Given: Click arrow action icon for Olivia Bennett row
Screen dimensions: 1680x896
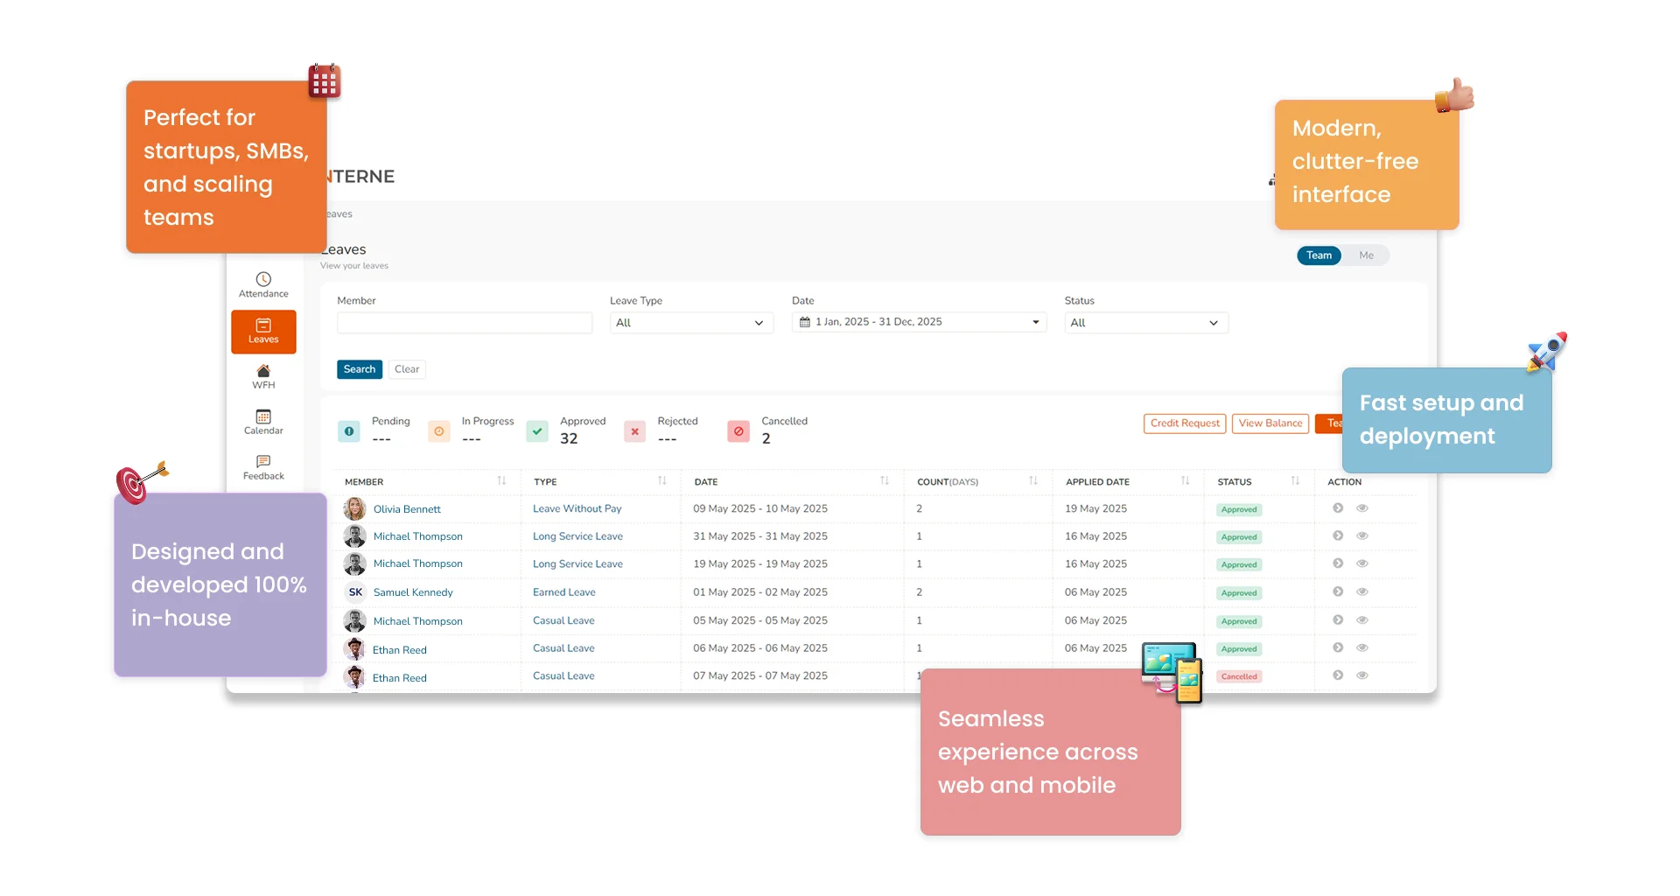Looking at the screenshot, I should [x=1338, y=508].
